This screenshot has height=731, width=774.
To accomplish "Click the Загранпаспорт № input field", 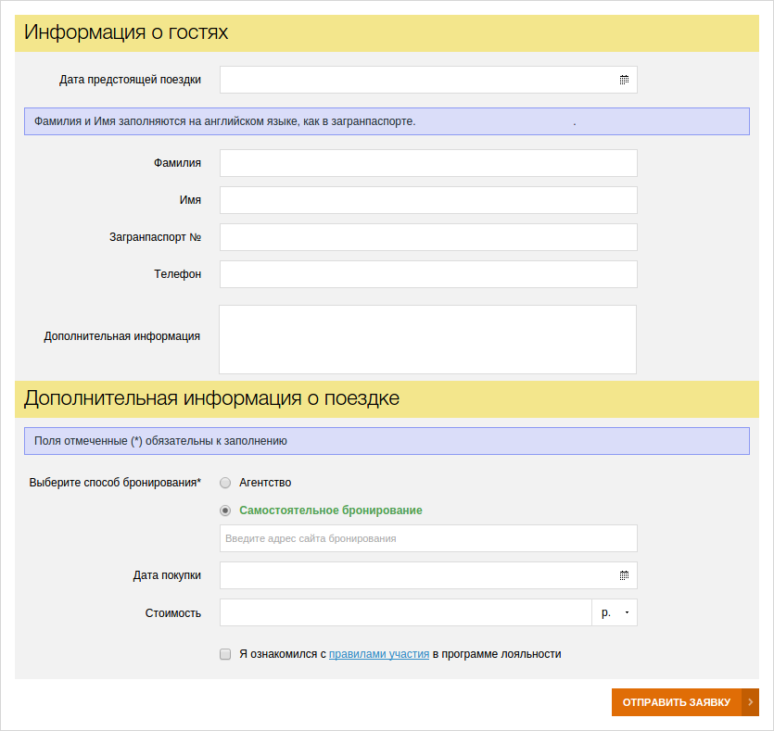I will 428,237.
